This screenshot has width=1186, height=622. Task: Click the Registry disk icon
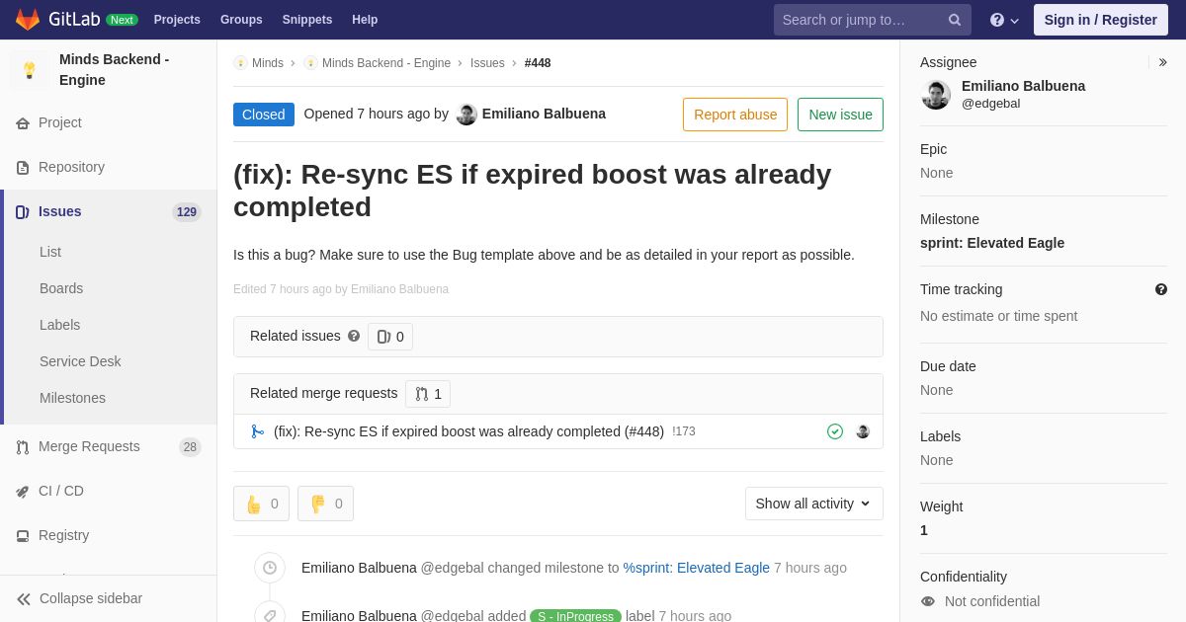23,536
